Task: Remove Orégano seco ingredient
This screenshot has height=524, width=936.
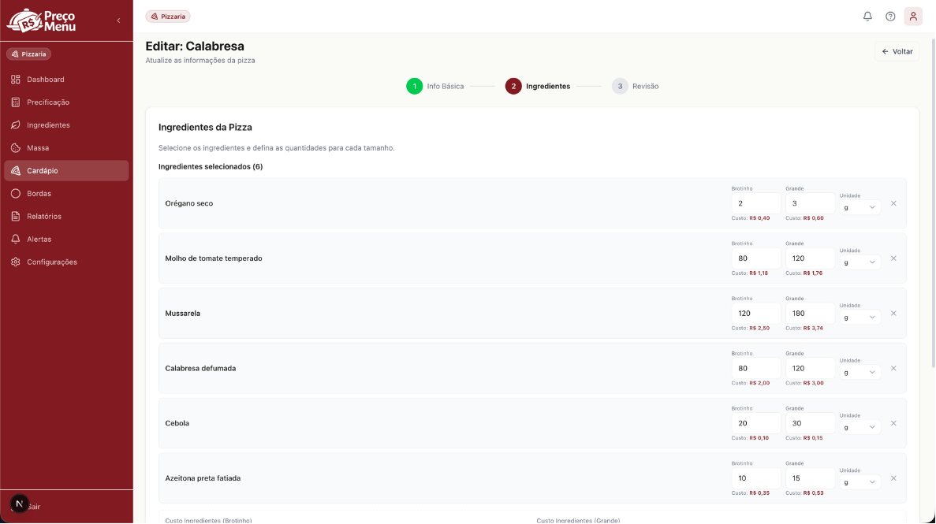Action: pyautogui.click(x=893, y=203)
